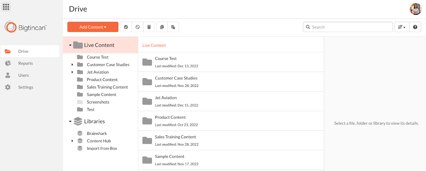The height and width of the screenshot is (171, 426).
Task: Open Settings in the sidebar
Action: click(26, 87)
